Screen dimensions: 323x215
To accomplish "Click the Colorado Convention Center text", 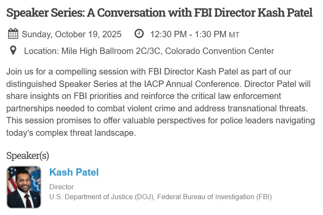I will coord(220,51).
